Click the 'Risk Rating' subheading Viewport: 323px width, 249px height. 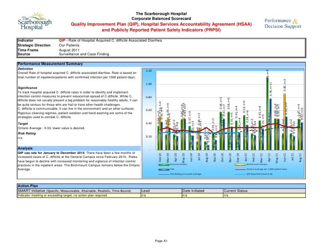(x=27, y=134)
